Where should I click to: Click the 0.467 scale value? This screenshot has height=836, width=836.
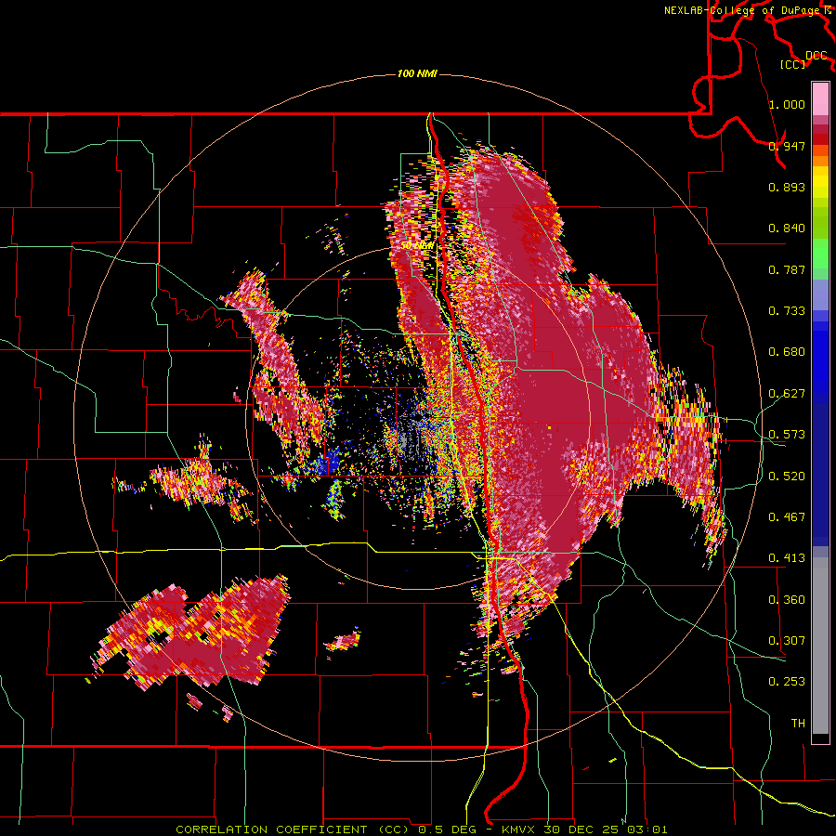(x=787, y=516)
